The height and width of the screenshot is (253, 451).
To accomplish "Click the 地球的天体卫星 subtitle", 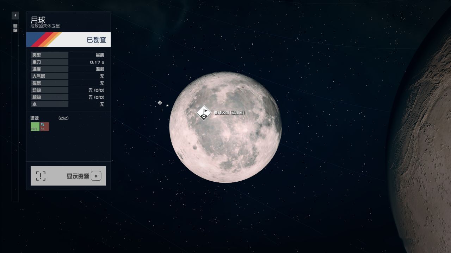I will pos(45,26).
